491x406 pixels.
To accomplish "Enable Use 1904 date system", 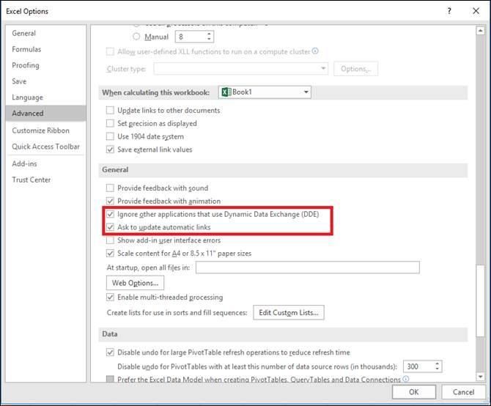I will click(x=111, y=137).
